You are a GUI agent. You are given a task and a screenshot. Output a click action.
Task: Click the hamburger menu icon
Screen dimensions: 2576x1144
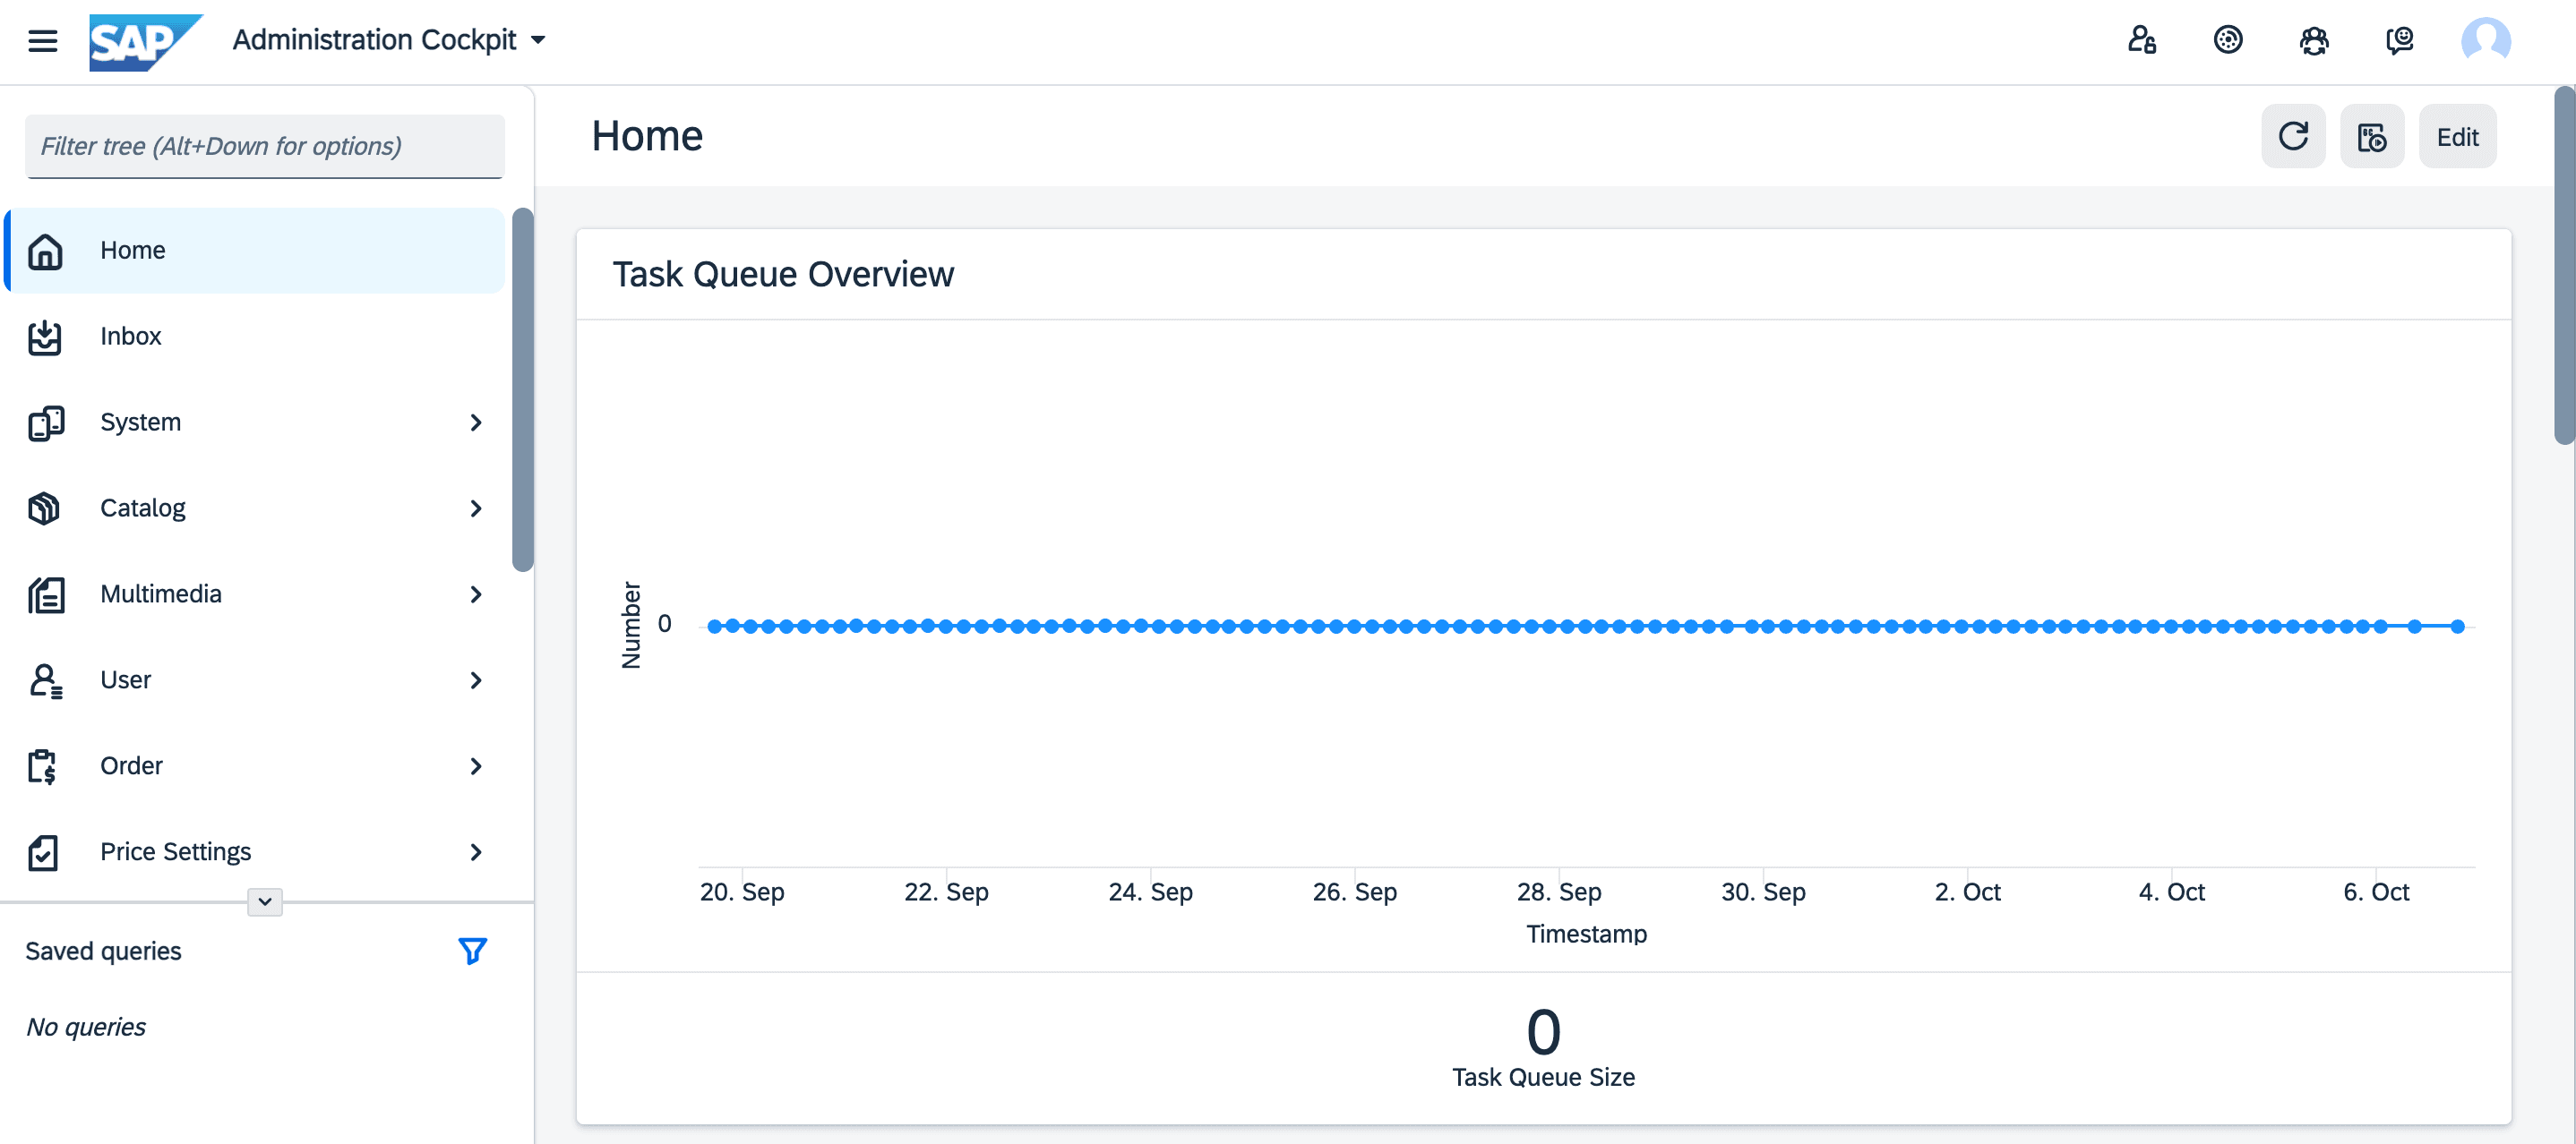pos(42,41)
